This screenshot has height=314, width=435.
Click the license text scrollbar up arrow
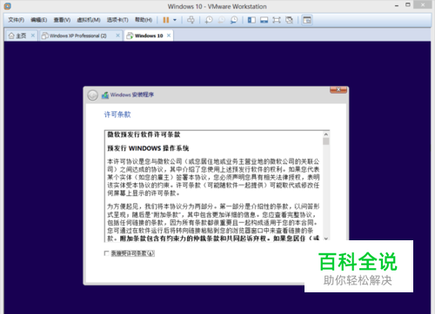point(326,134)
